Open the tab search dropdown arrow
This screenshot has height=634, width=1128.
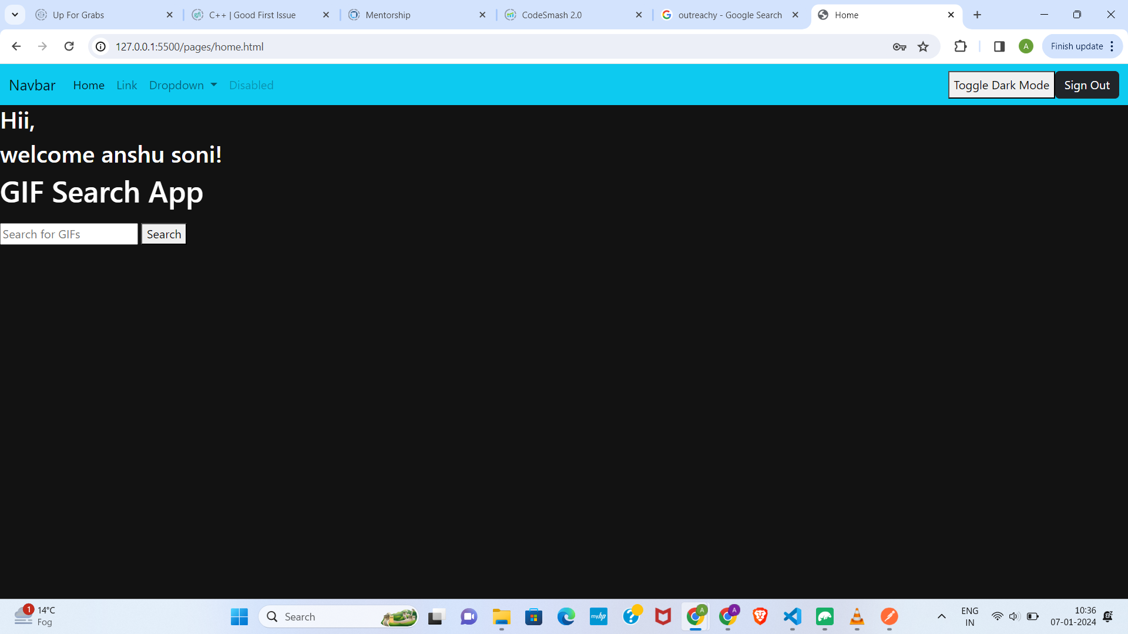click(15, 15)
